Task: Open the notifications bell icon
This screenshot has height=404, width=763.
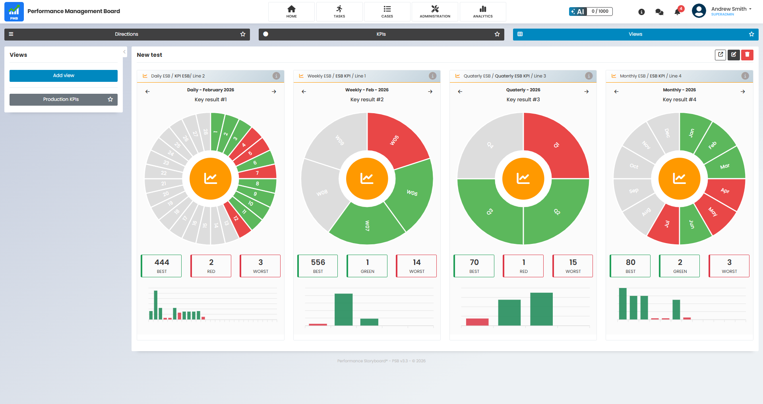Action: pyautogui.click(x=678, y=12)
